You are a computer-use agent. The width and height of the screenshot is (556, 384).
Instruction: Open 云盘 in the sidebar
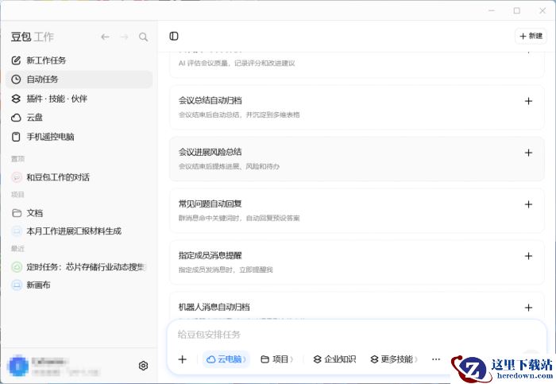(79, 118)
